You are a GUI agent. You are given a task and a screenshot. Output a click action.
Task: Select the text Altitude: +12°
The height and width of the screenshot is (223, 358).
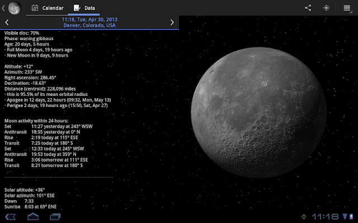pos(18,66)
